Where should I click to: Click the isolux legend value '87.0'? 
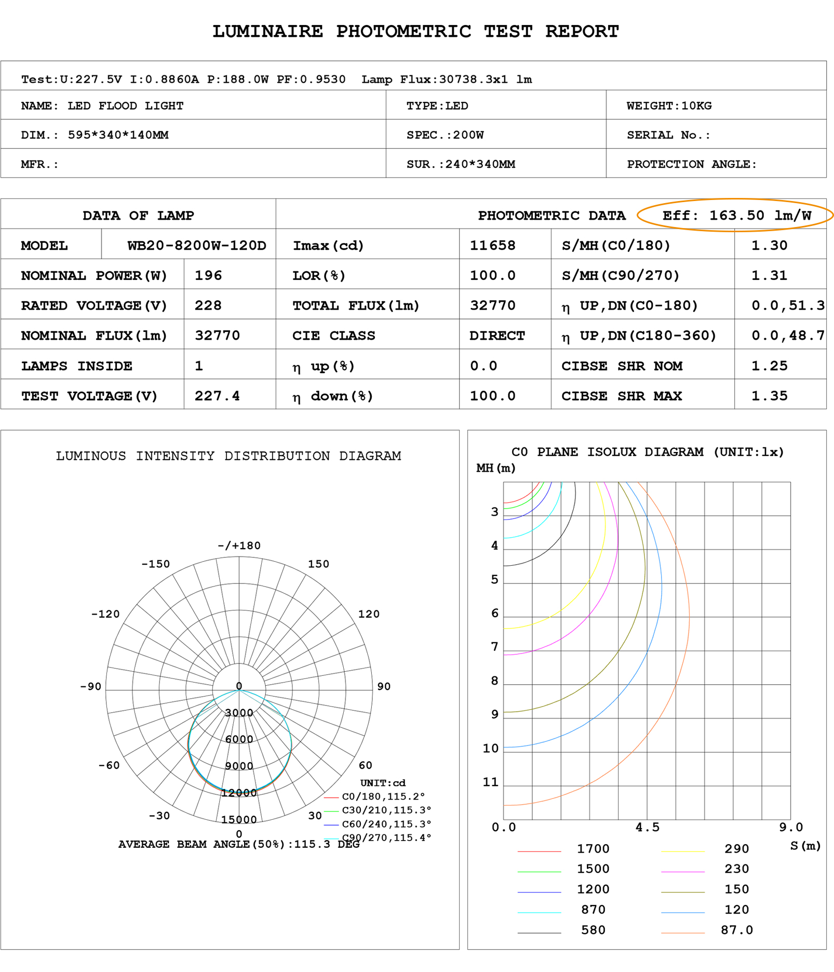(x=737, y=930)
